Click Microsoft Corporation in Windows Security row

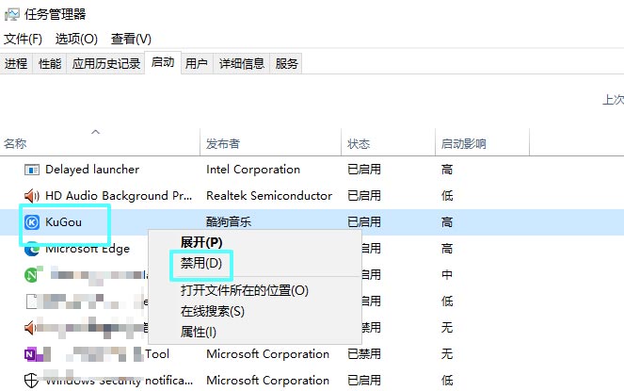pyautogui.click(x=268, y=381)
